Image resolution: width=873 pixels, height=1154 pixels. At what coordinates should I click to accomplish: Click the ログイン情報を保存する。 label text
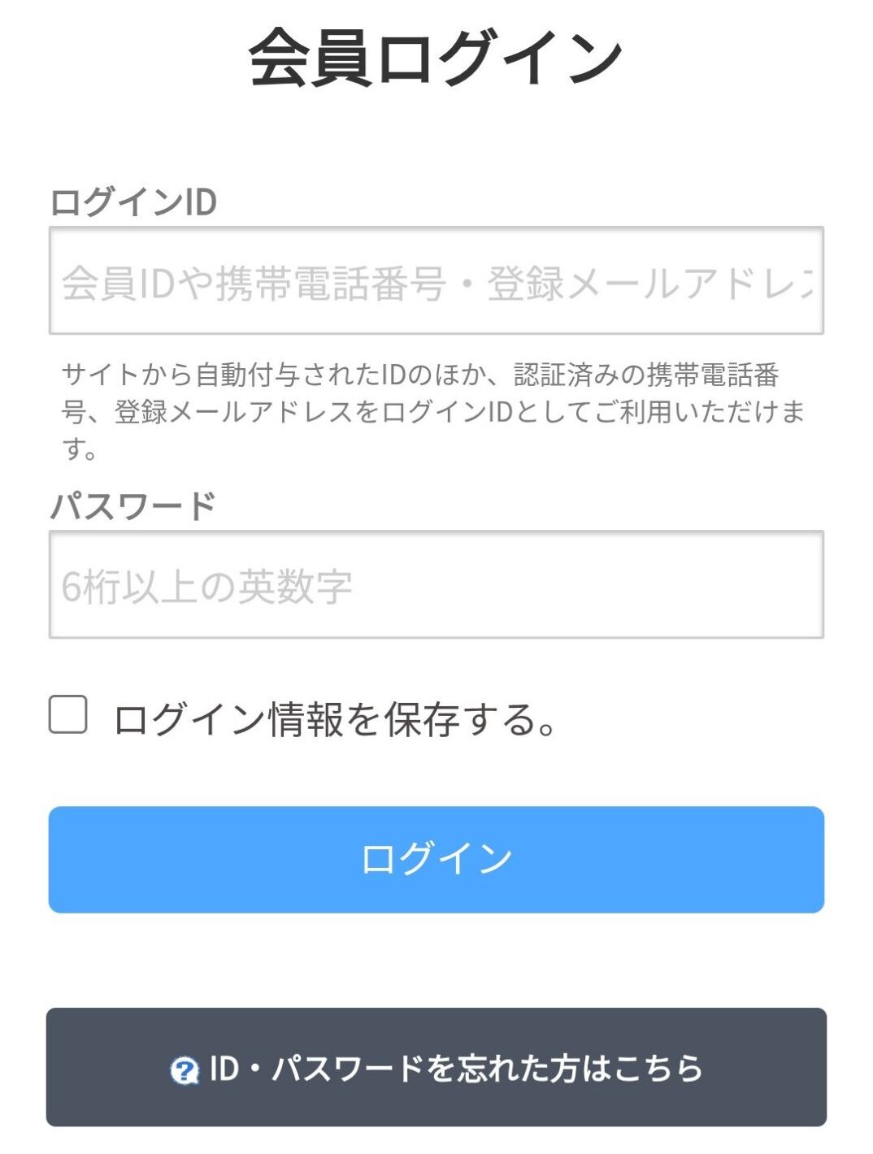335,719
